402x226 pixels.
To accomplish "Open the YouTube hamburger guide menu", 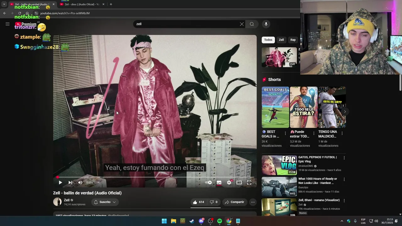I will [x=8, y=24].
